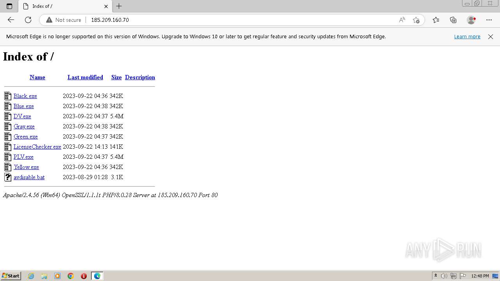This screenshot has height=281, width=500.
Task: Sort listing by Last modified column
Action: point(85,77)
